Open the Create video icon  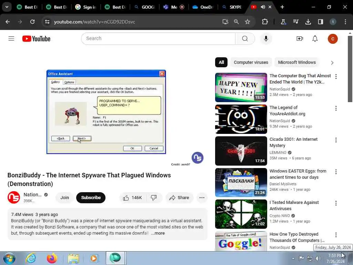click(x=300, y=39)
